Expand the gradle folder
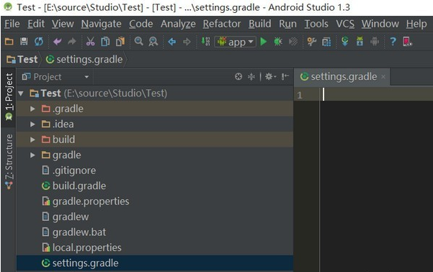This screenshot has width=433, height=272. pyautogui.click(x=32, y=155)
